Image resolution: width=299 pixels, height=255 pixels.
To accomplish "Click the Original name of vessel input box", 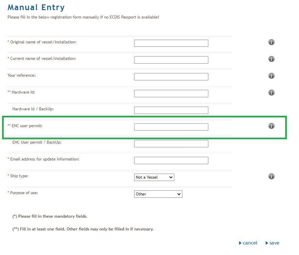I will (171, 43).
